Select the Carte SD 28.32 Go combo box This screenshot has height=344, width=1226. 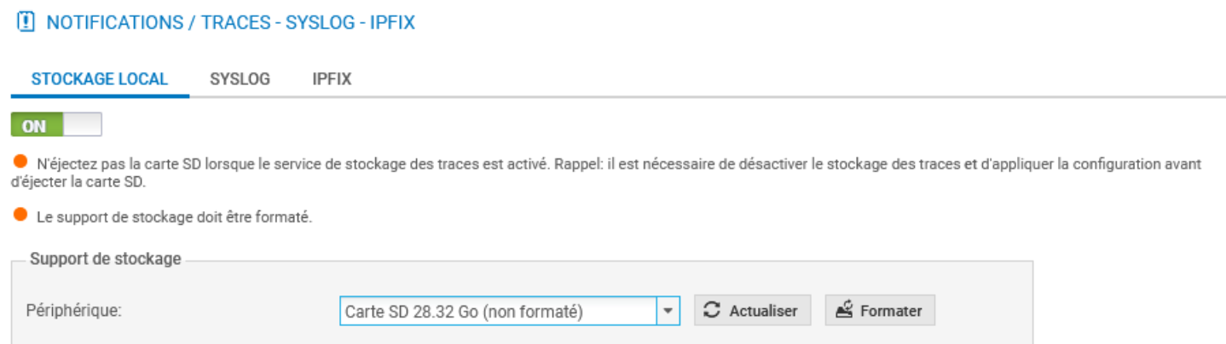pos(498,312)
